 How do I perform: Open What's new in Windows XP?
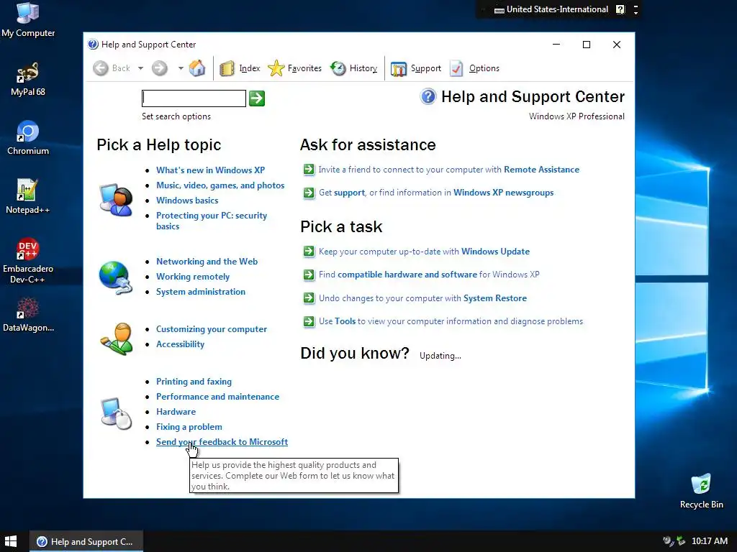(x=211, y=170)
